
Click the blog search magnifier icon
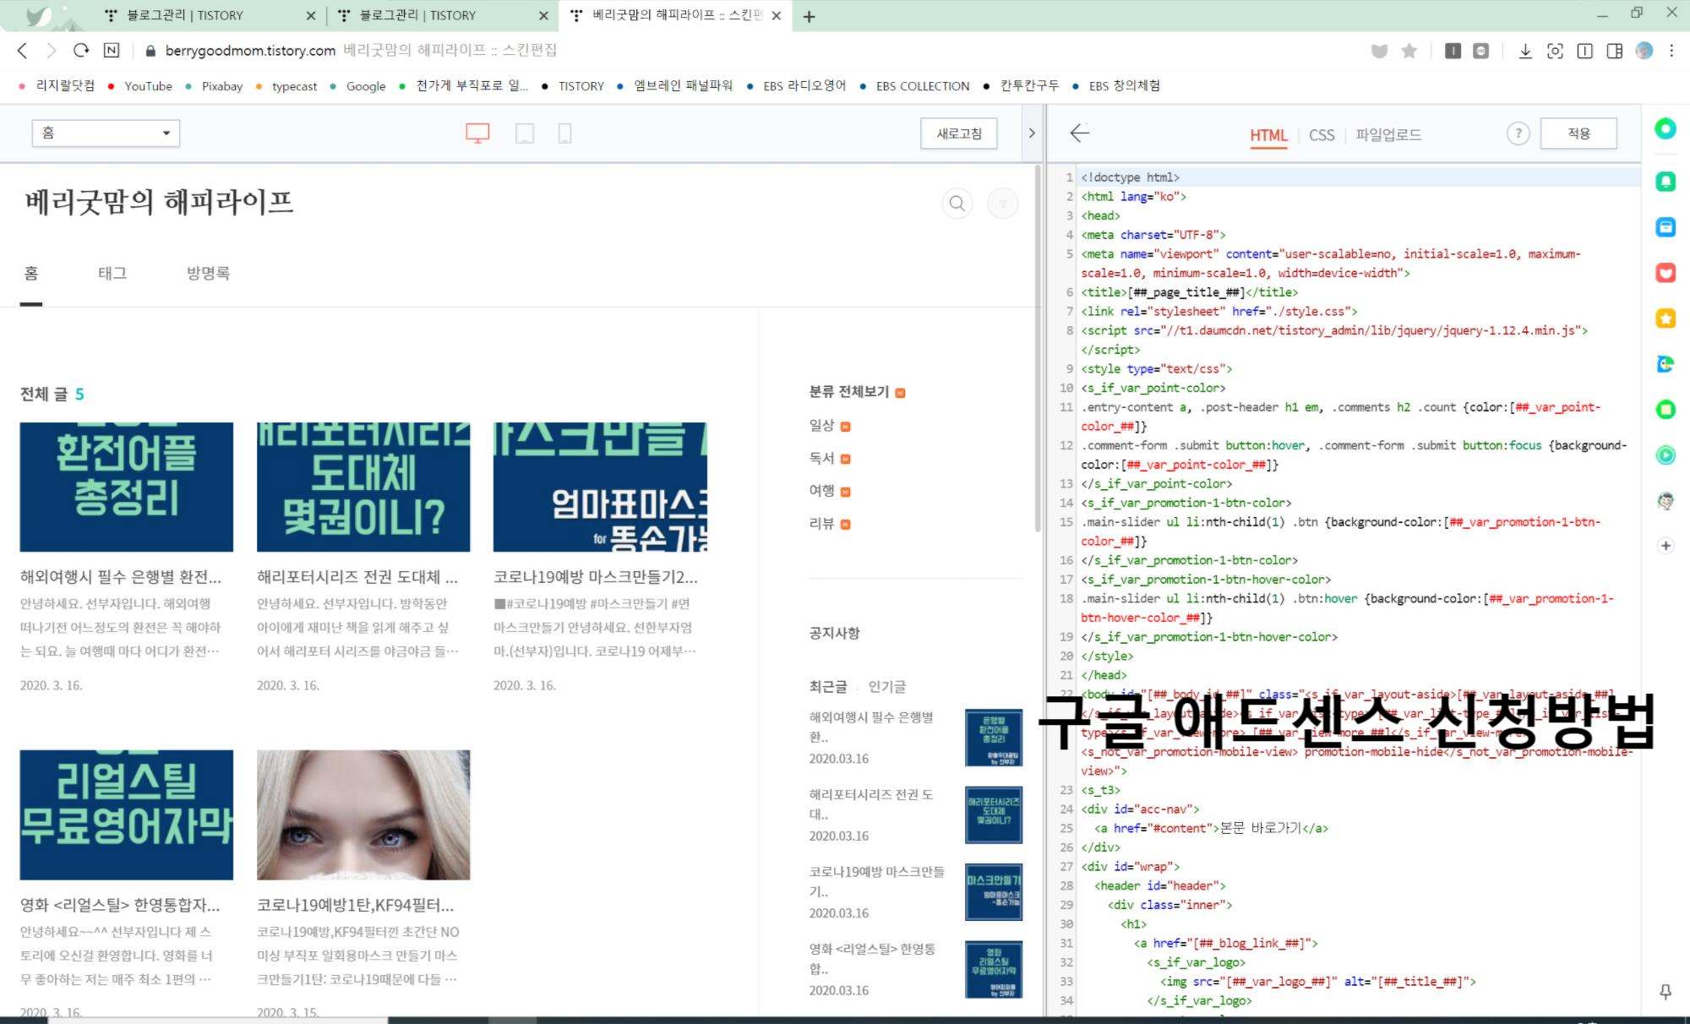pos(957,204)
